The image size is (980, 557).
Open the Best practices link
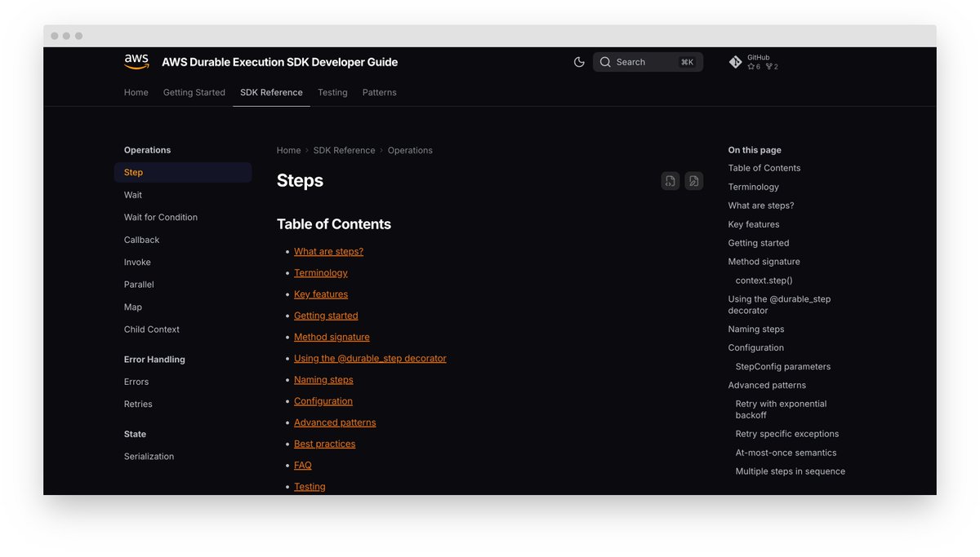point(324,444)
